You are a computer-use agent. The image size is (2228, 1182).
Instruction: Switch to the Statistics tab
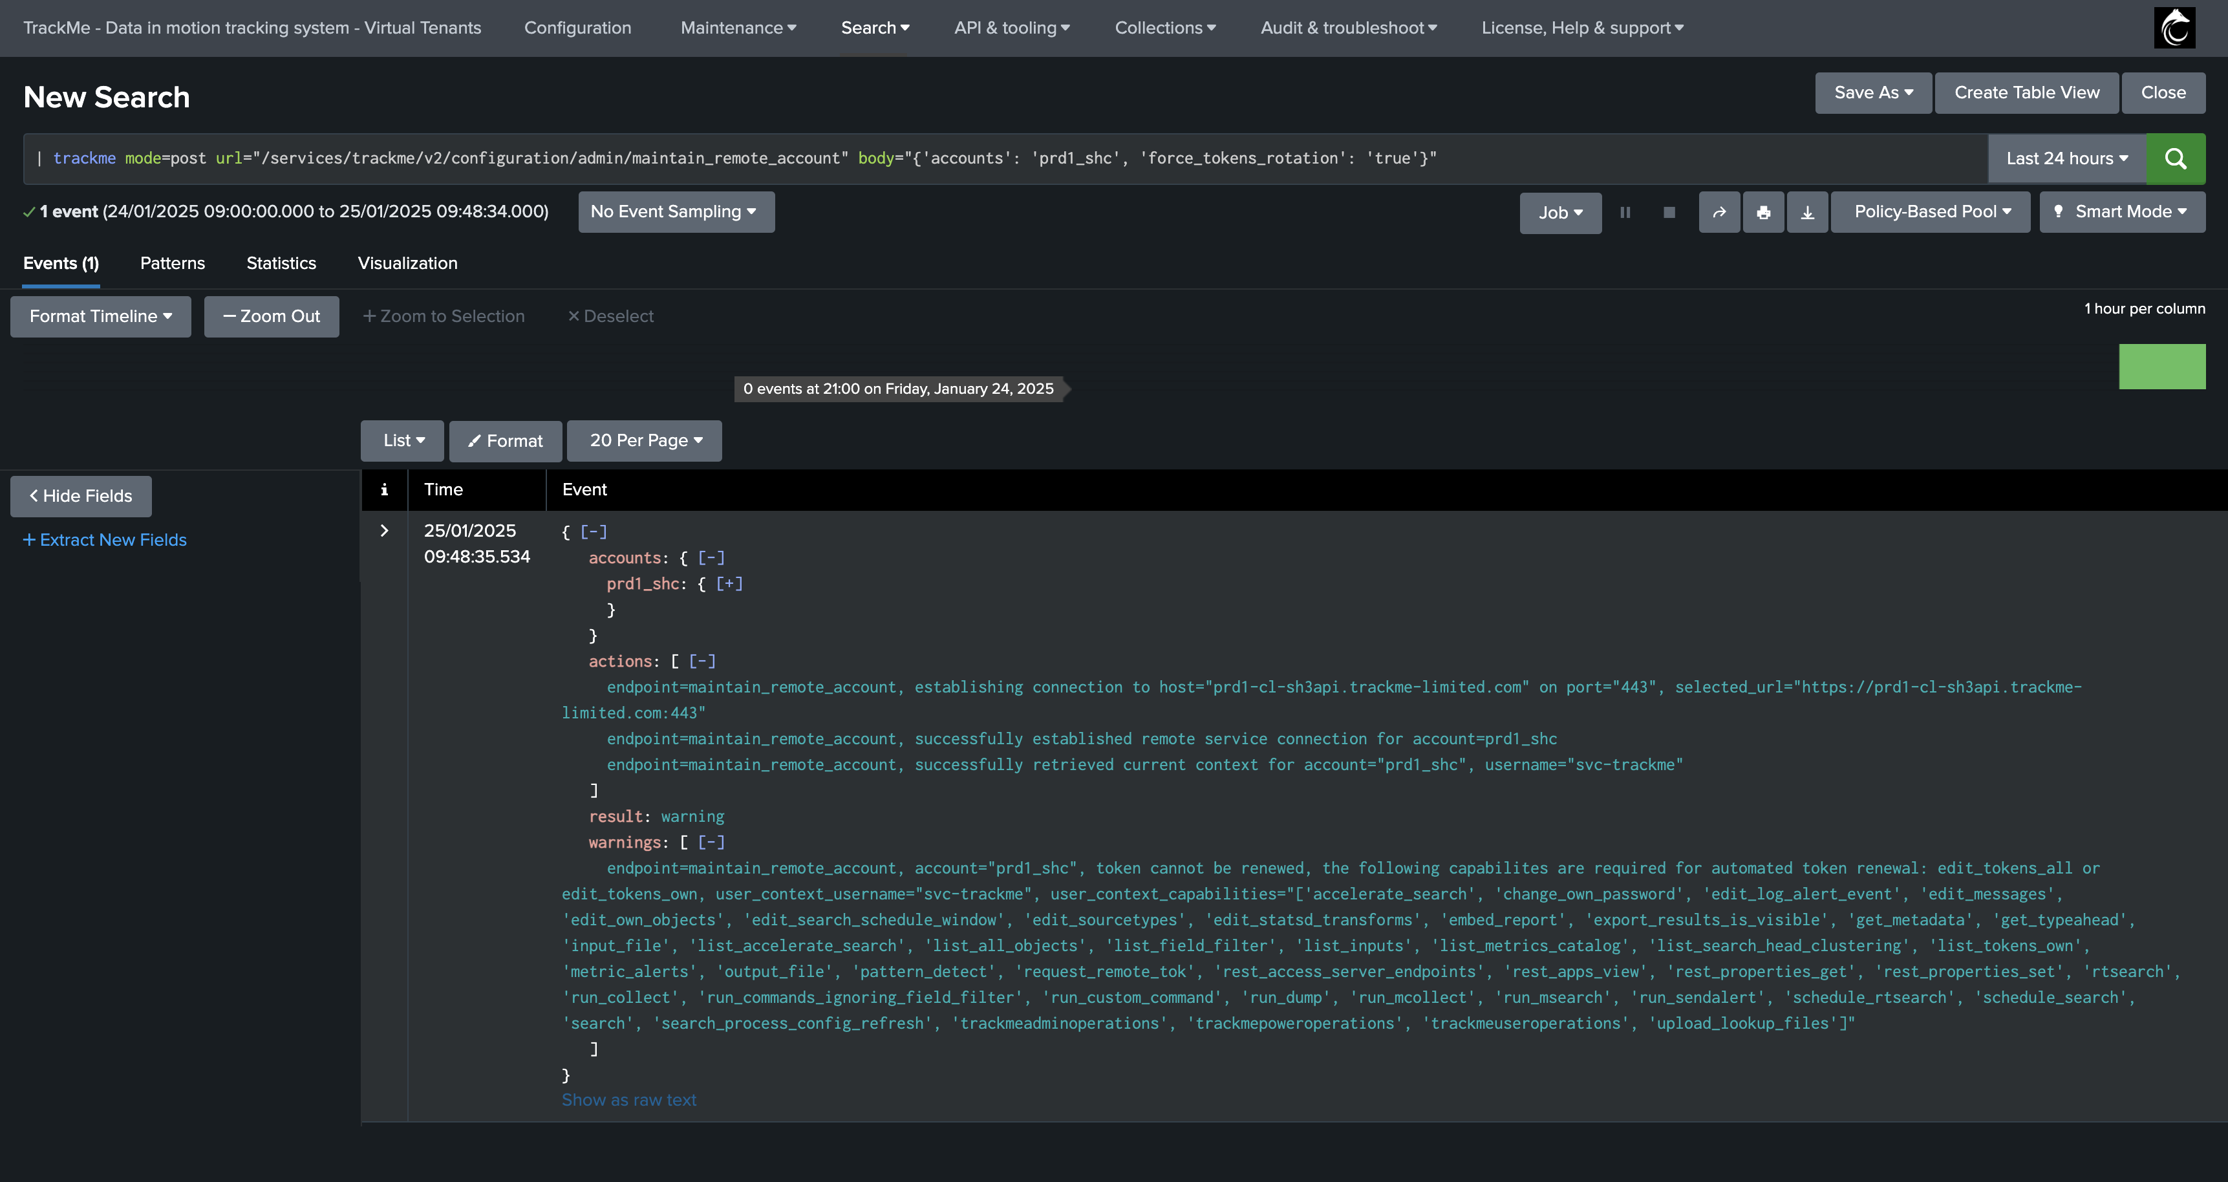click(x=281, y=263)
